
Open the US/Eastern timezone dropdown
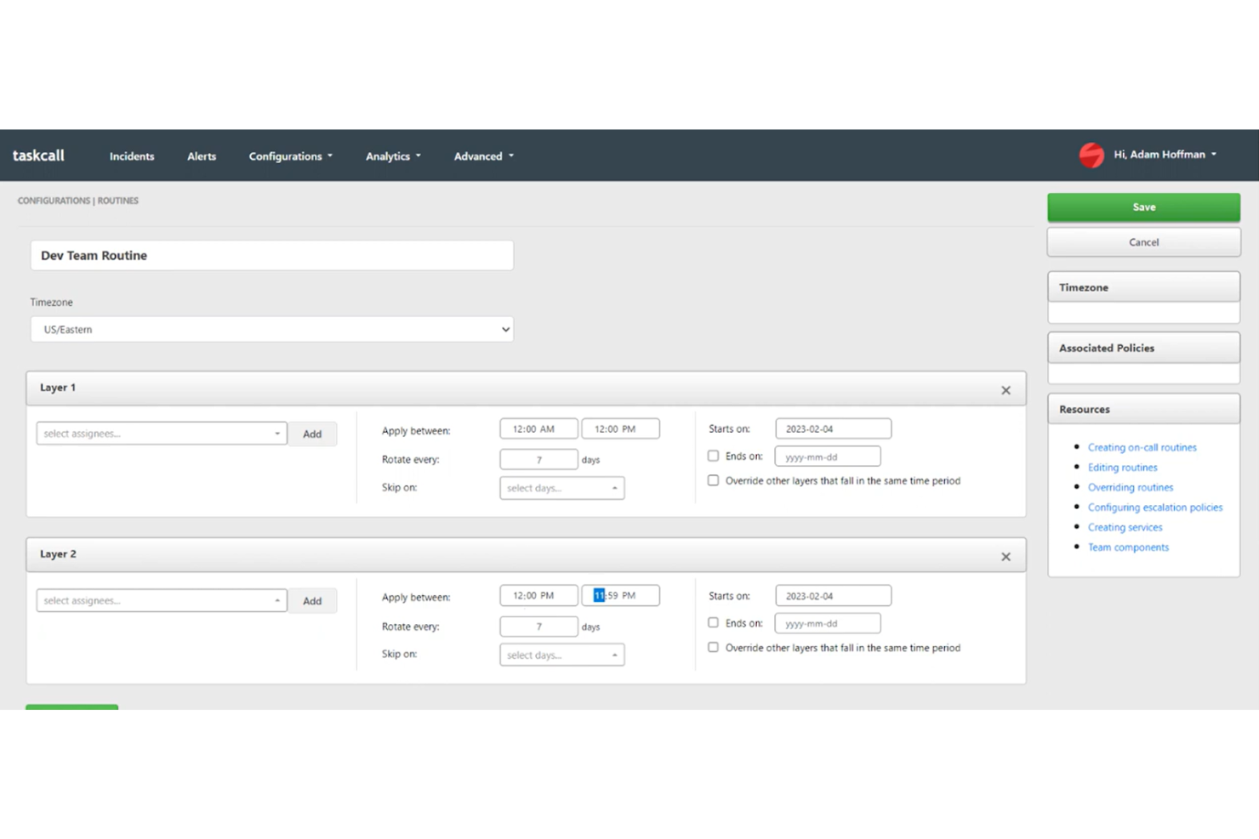point(271,329)
